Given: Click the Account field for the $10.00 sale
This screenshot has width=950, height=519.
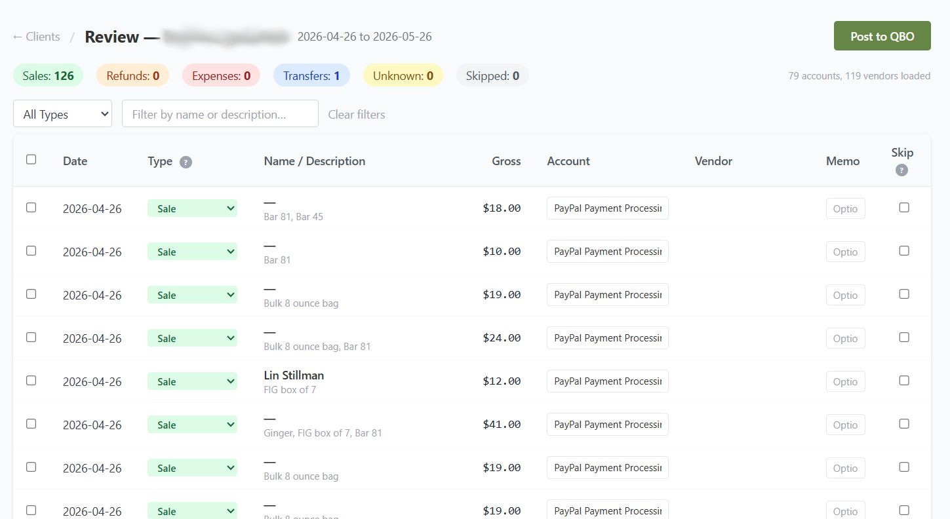Looking at the screenshot, I should (608, 251).
